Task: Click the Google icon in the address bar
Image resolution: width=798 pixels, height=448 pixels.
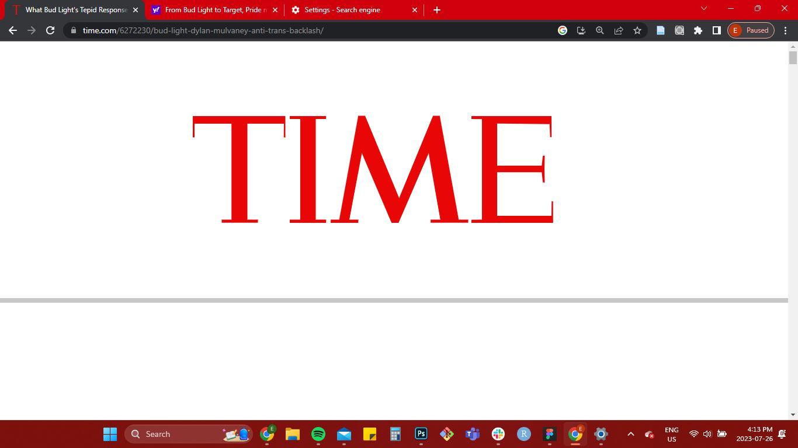Action: 563,30
